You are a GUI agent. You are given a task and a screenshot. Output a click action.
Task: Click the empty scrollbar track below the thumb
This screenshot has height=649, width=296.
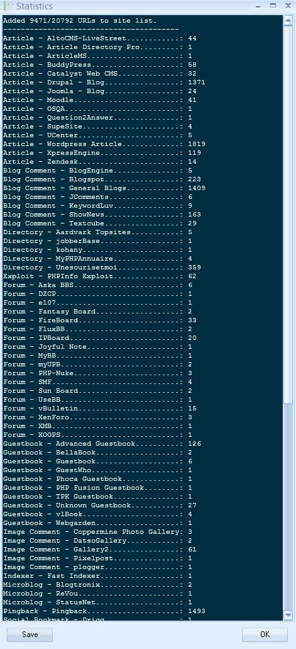(288, 507)
